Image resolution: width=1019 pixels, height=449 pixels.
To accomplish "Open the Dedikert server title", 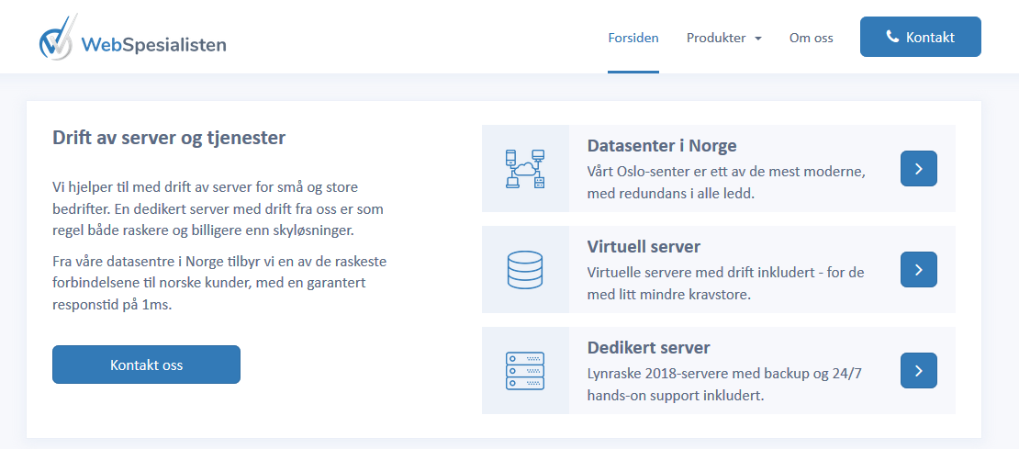I will click(x=648, y=348).
